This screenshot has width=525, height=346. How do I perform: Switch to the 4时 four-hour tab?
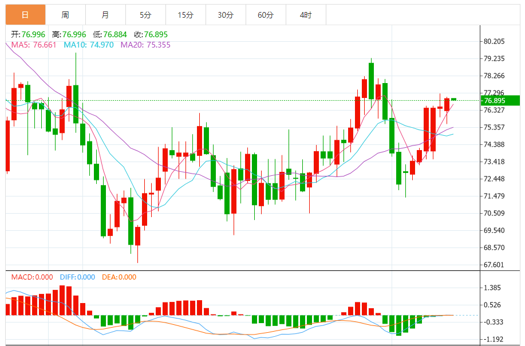pyautogui.click(x=306, y=15)
